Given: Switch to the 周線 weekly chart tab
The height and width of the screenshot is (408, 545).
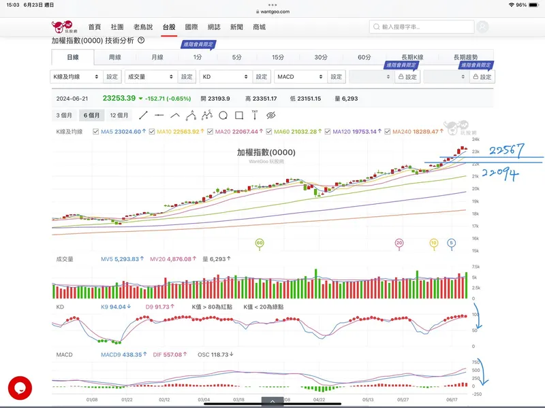Looking at the screenshot, I should point(114,58).
